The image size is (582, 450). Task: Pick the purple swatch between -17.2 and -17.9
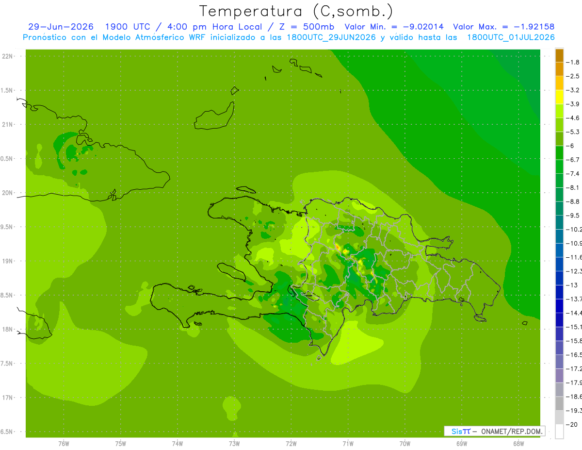pos(559,376)
